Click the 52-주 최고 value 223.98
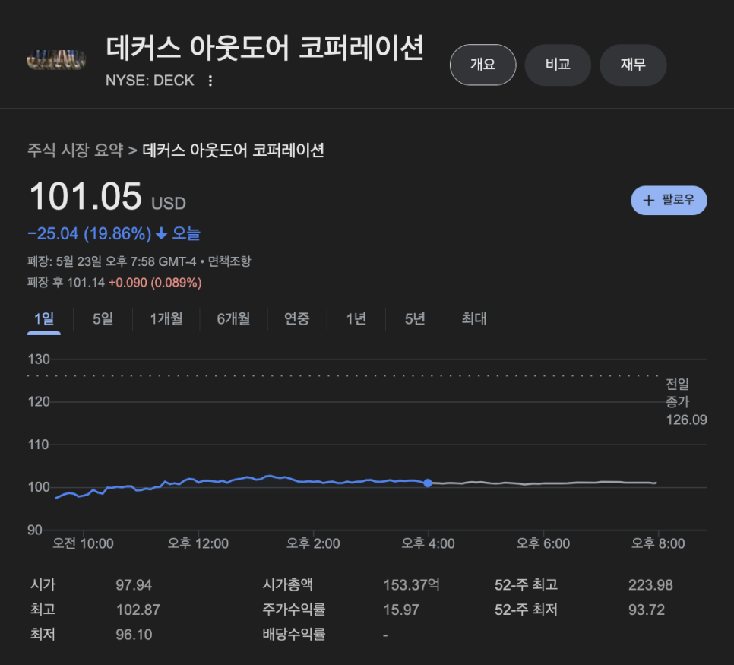This screenshot has width=734, height=665. click(650, 585)
